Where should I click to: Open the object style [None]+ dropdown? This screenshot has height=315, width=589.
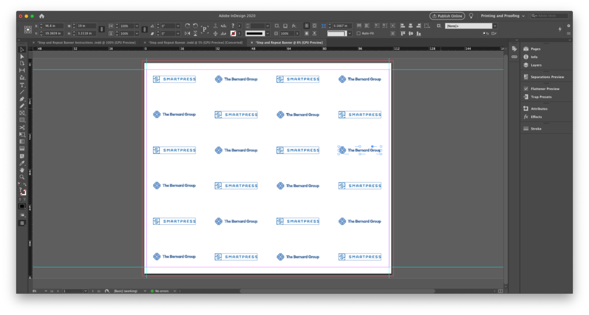[495, 26]
